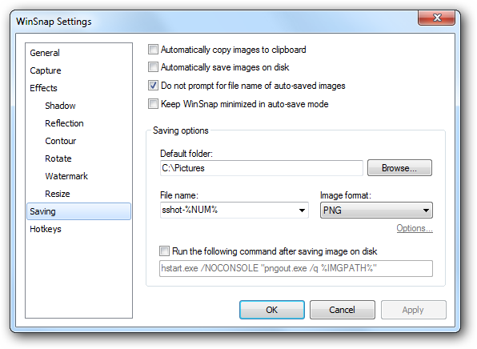Image resolution: width=477 pixels, height=349 pixels.
Task: Uncheck do not prompt for file name
Action: (x=153, y=86)
